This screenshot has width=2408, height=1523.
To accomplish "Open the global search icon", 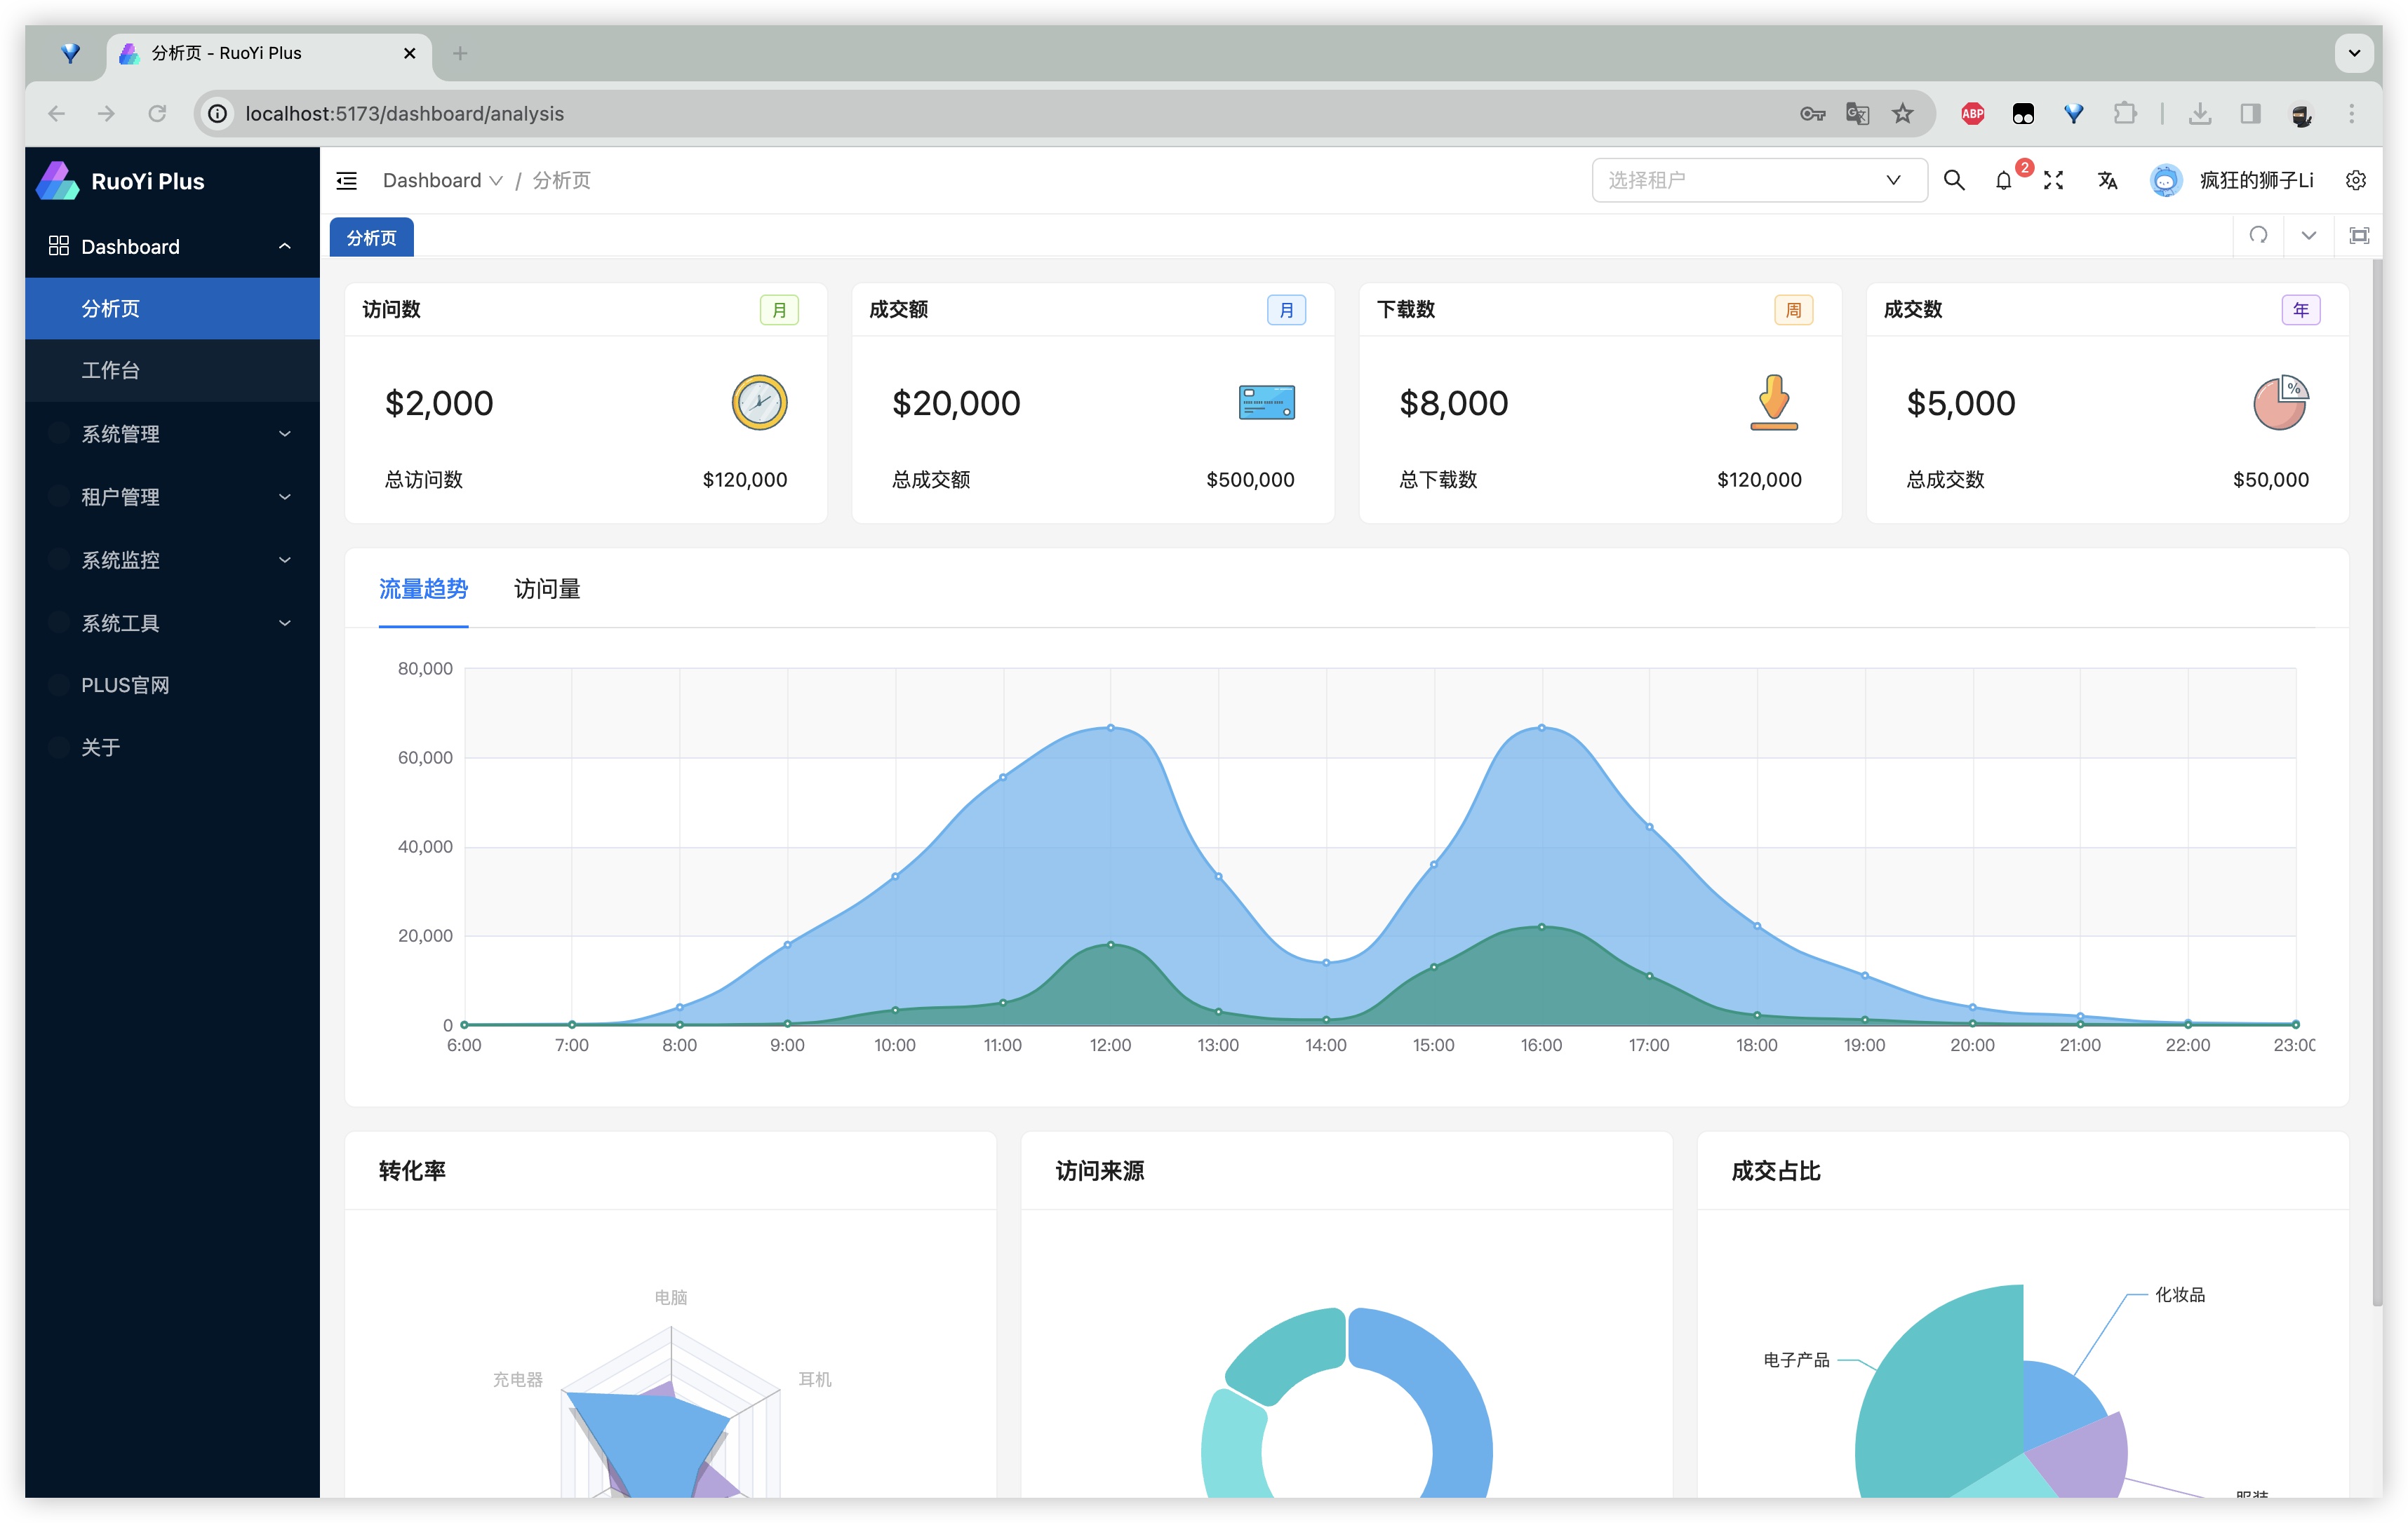I will coord(1953,181).
